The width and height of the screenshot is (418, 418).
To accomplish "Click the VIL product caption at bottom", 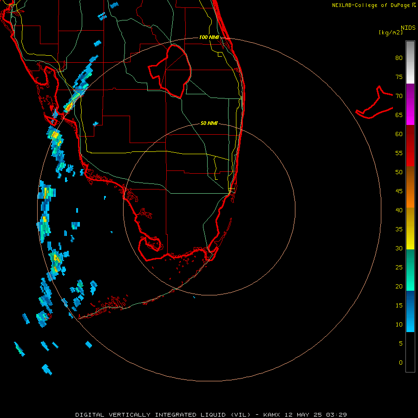I will pyautogui.click(x=211, y=415).
